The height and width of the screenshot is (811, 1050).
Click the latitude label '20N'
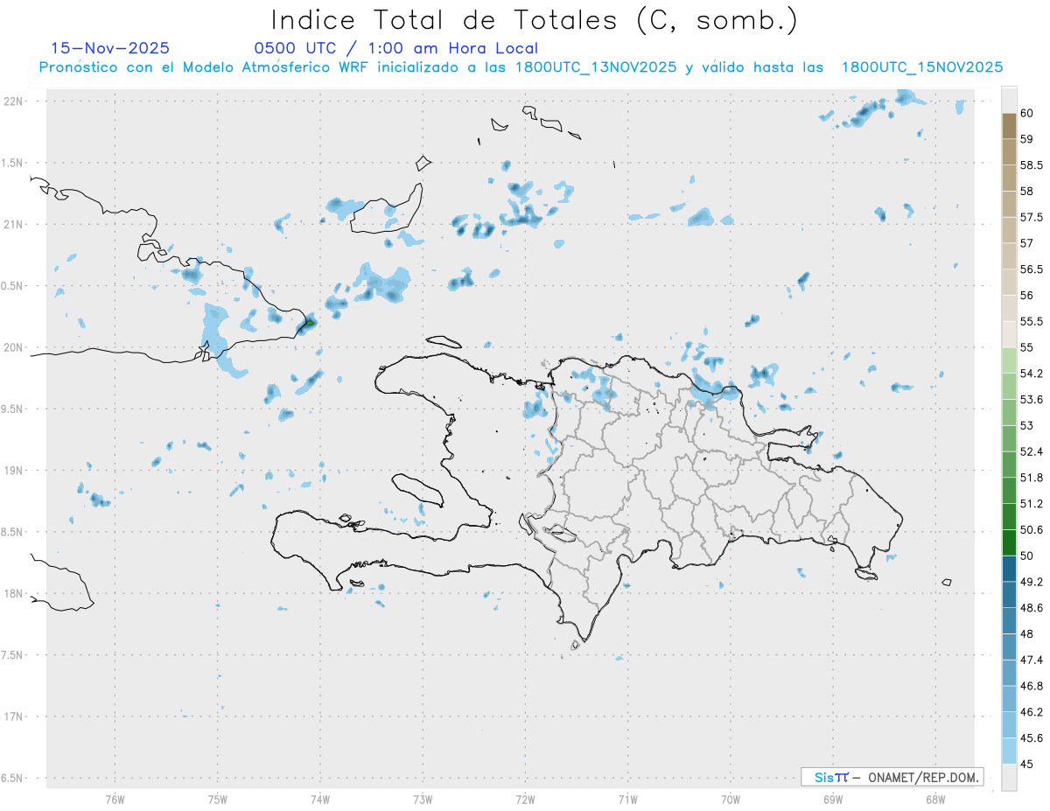[13, 347]
